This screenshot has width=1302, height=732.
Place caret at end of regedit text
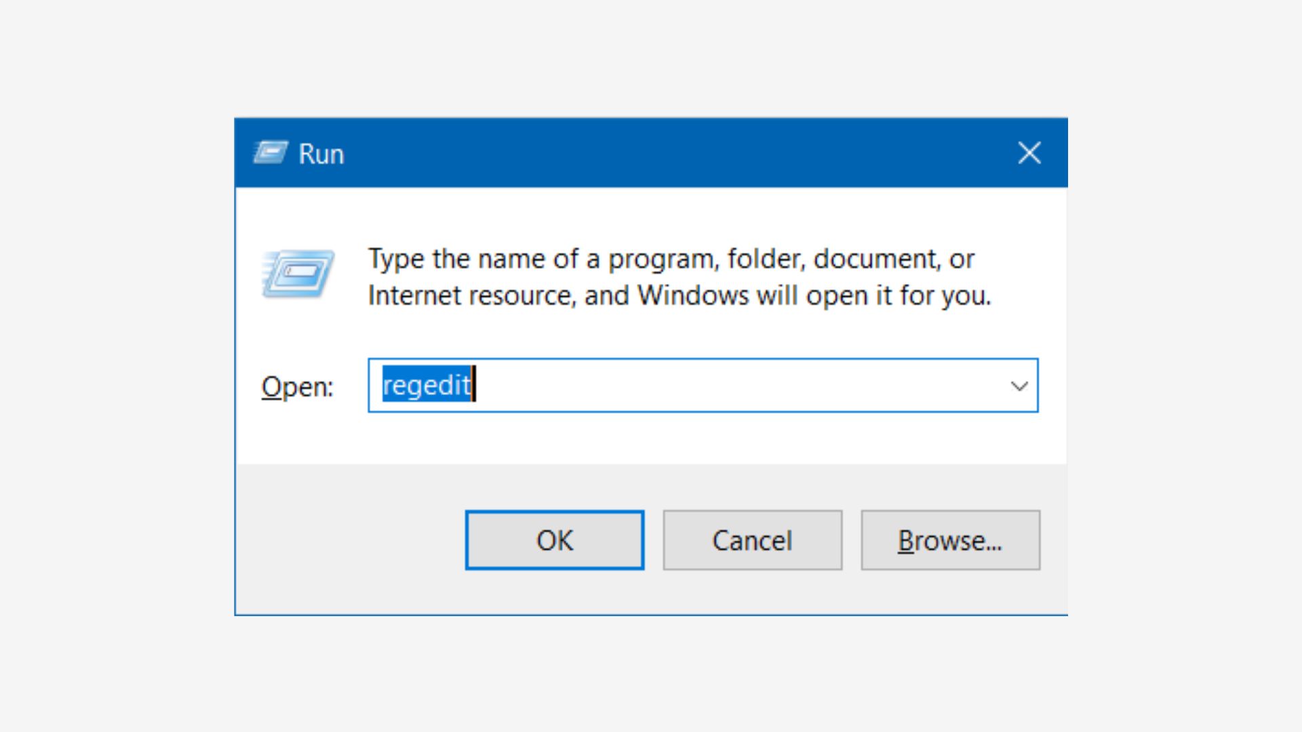coord(474,385)
